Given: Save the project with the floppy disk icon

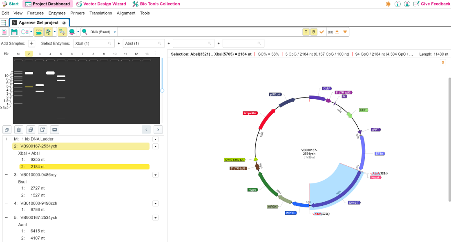Looking at the screenshot, I should tap(14, 32).
